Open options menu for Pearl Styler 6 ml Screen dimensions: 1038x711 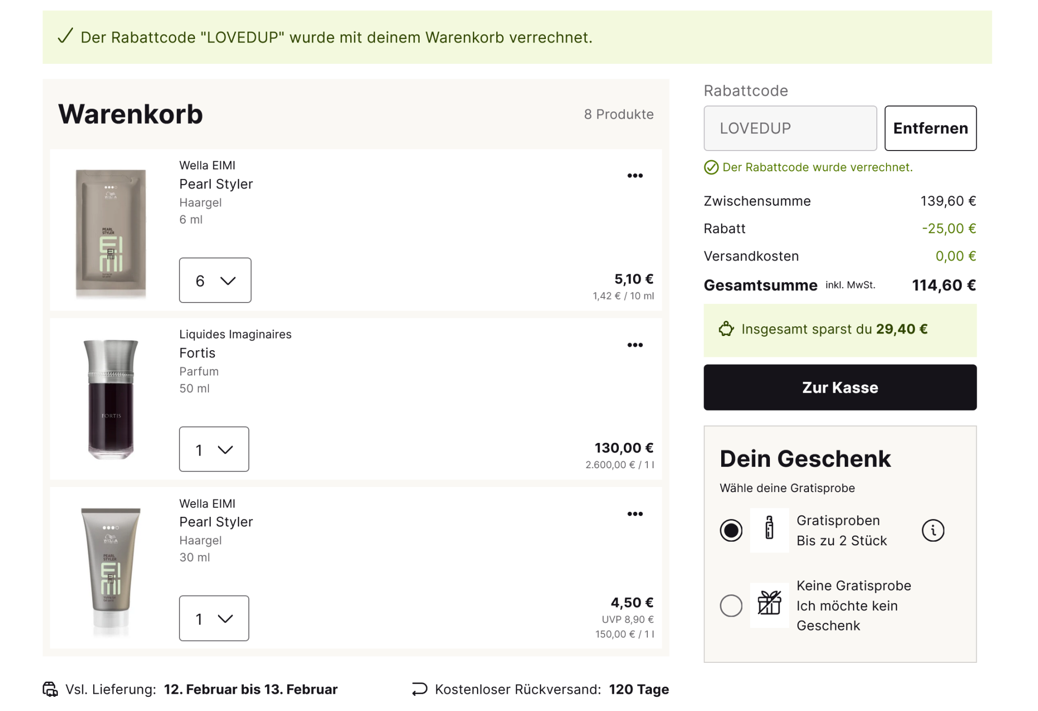point(635,176)
